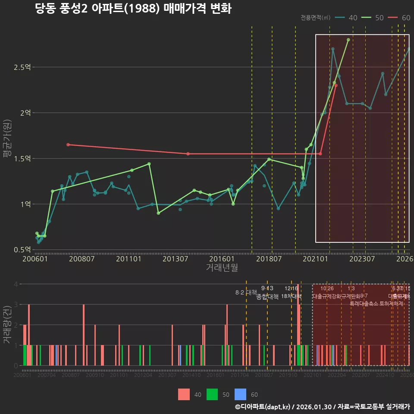
Task: Toggle the 60 series in top legend
Action: pos(399,18)
